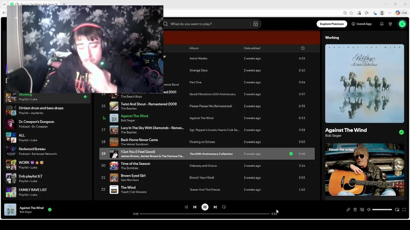Open the green L profile avatar

point(402,24)
